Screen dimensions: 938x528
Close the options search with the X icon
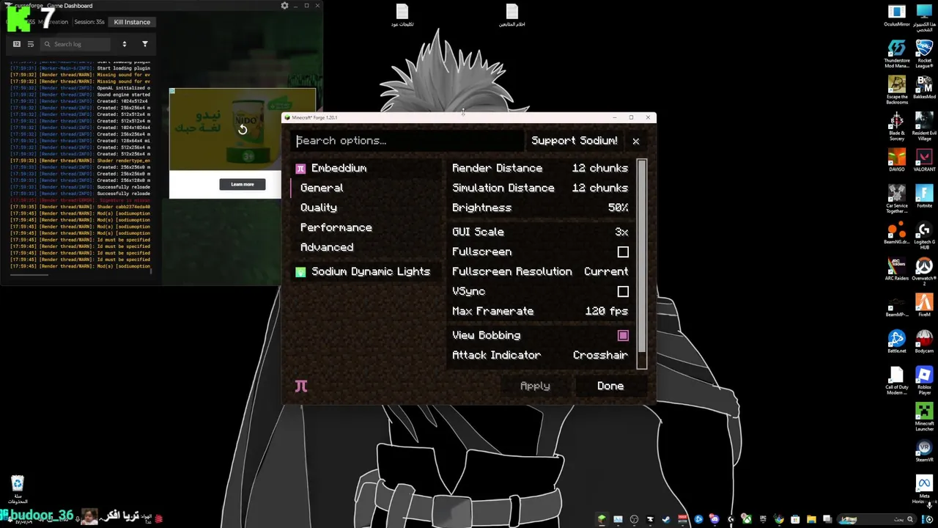[x=635, y=141]
